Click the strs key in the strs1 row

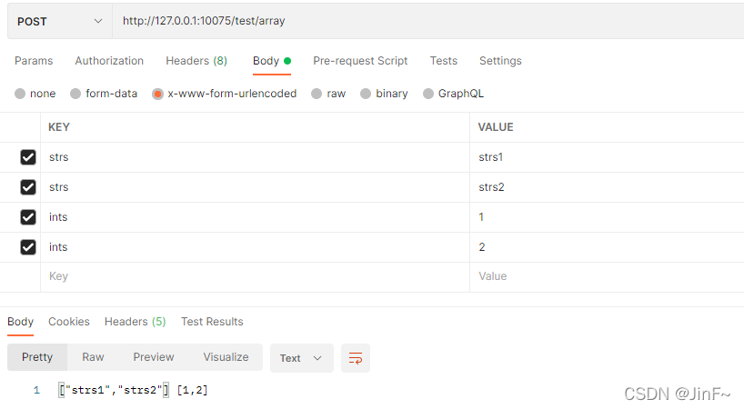coord(256,157)
